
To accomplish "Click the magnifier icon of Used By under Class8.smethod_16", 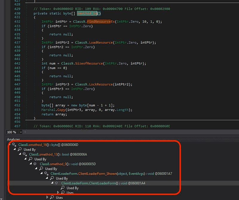I will click(20, 149).
